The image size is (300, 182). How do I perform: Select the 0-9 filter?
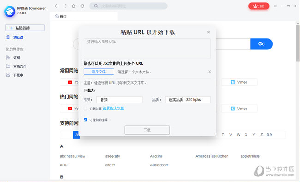[x=270, y=135]
